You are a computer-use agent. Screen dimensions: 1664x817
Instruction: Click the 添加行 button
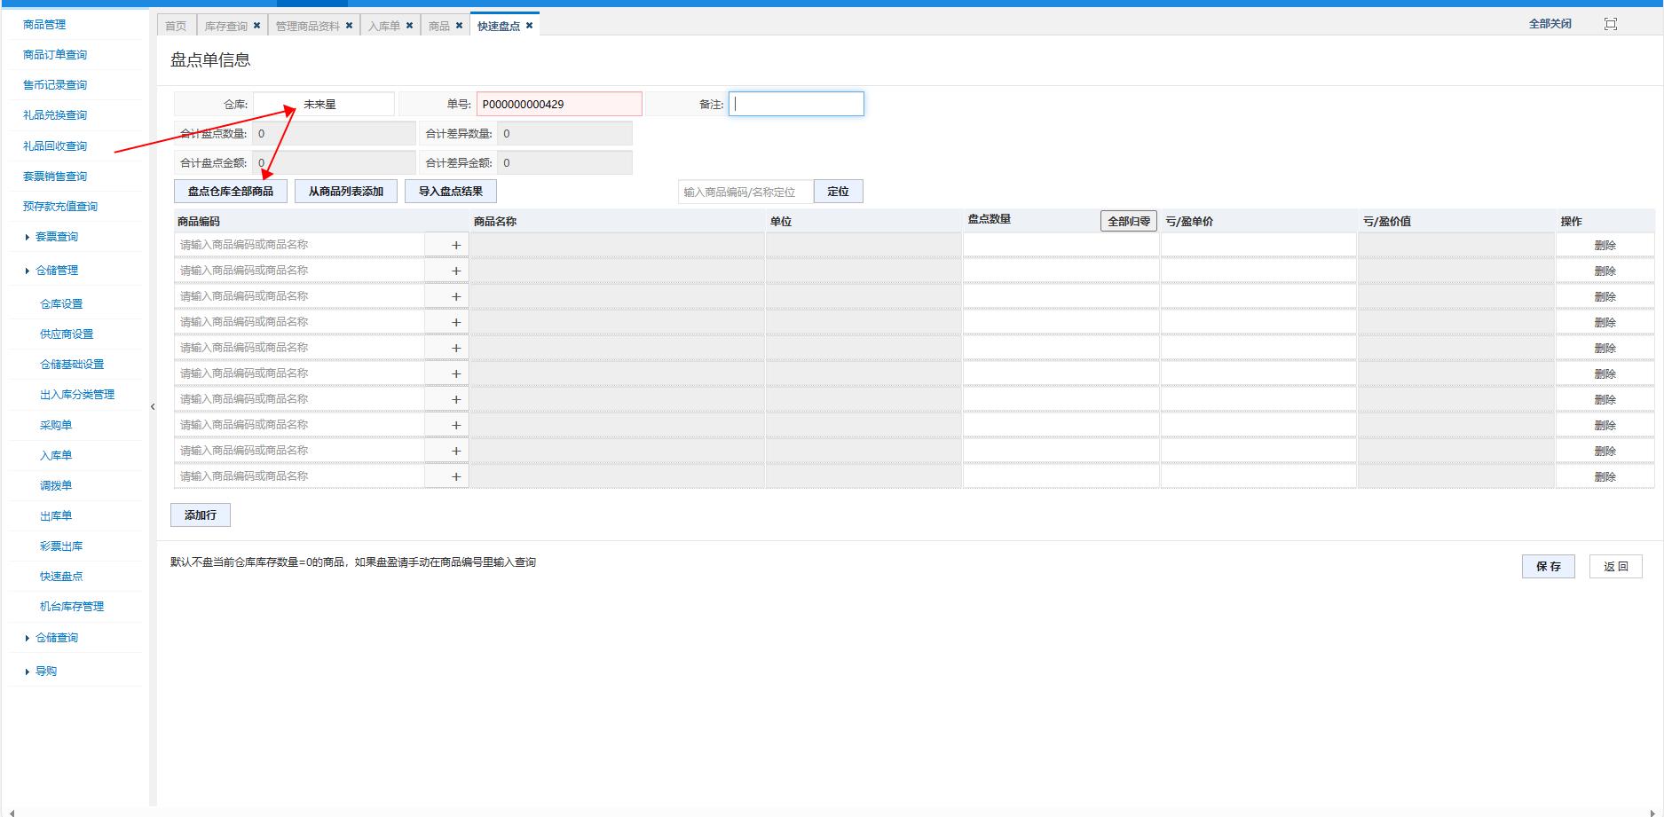click(201, 515)
